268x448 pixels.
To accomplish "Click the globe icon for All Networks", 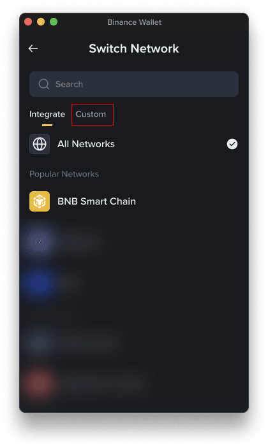I will (40, 144).
